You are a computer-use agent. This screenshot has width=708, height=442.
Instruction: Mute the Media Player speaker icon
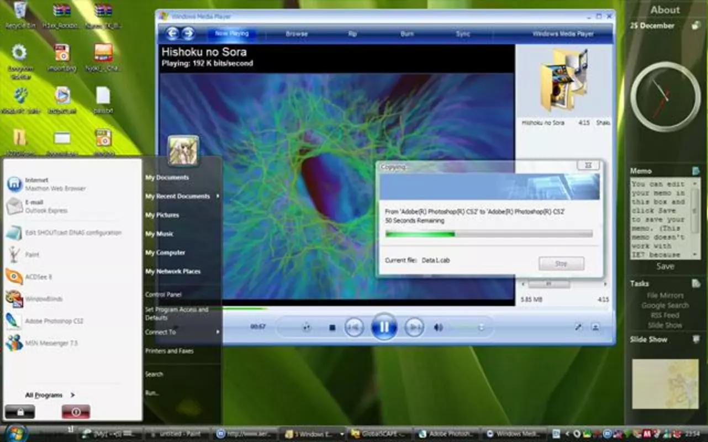pos(438,328)
